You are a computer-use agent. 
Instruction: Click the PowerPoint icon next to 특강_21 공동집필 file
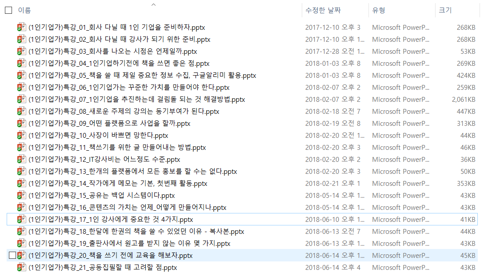click(21, 267)
